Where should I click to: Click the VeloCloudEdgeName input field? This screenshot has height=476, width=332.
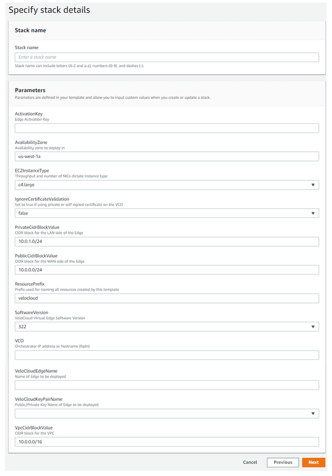(x=167, y=384)
